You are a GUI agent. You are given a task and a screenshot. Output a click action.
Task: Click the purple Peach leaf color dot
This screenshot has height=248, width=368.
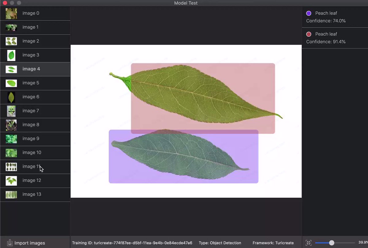309,13
